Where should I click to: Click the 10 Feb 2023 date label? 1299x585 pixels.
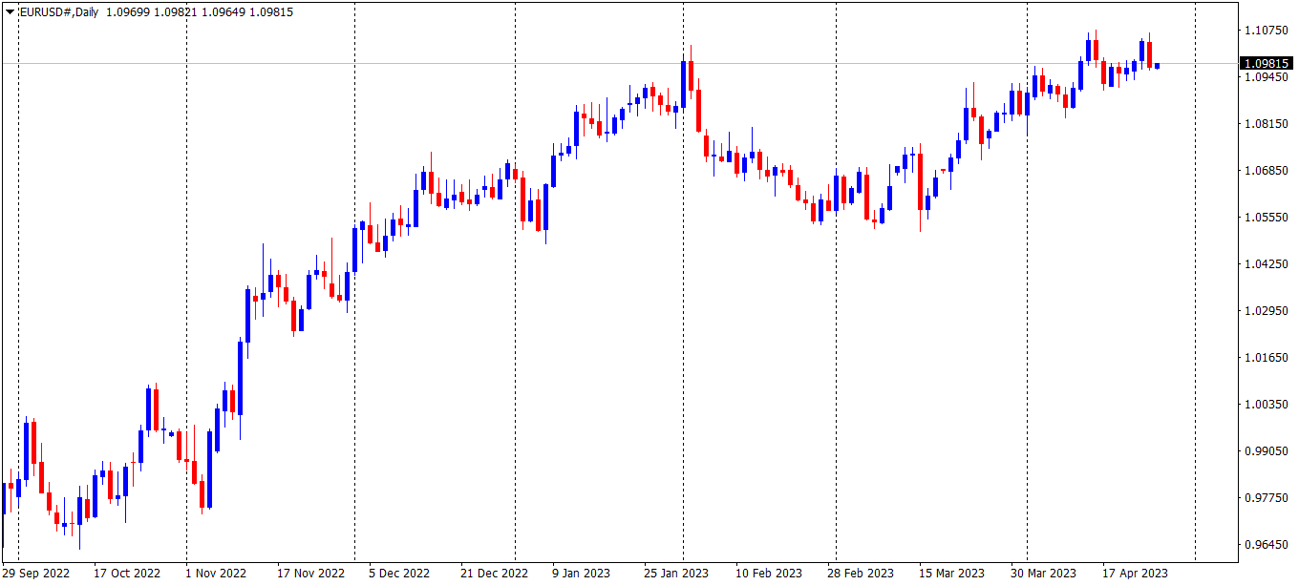(x=768, y=574)
